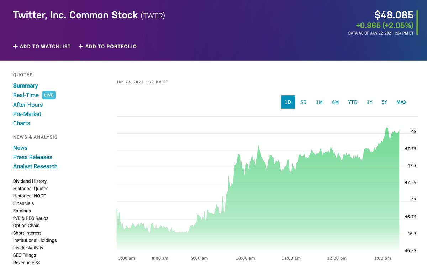Show the 1M chart range
The width and height of the screenshot is (427, 275).
coord(319,102)
